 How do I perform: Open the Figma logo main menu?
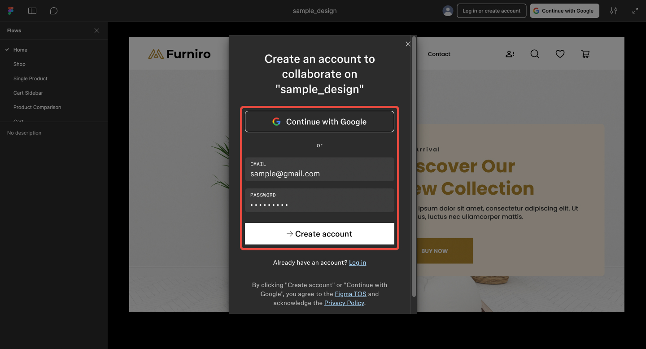point(11,11)
